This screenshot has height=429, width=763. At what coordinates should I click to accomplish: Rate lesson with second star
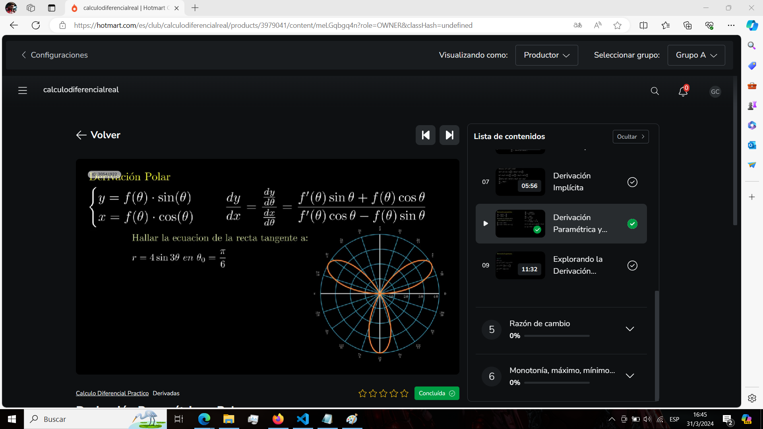373,393
